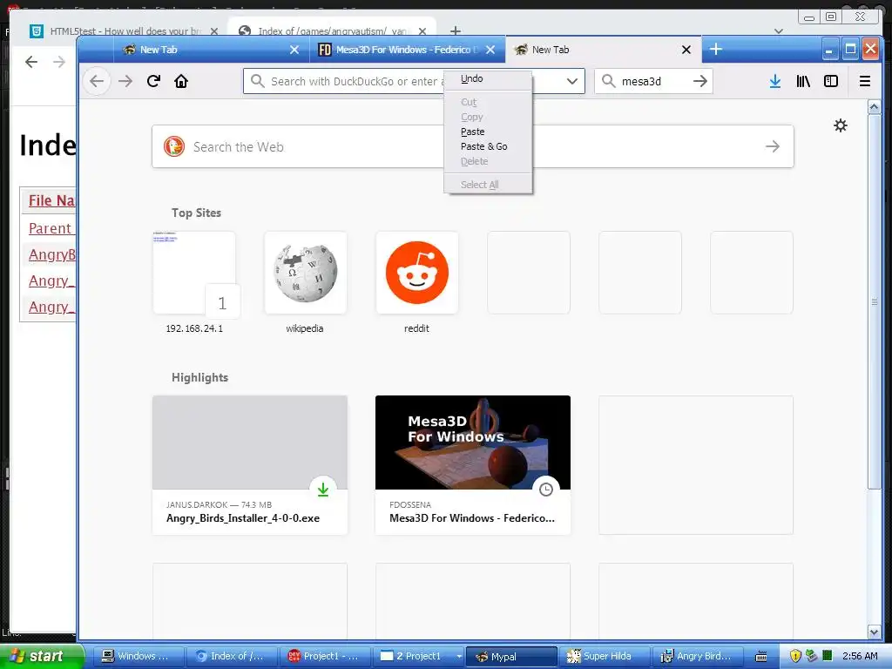
Task: Close the active New Tab tab
Action: click(686, 50)
